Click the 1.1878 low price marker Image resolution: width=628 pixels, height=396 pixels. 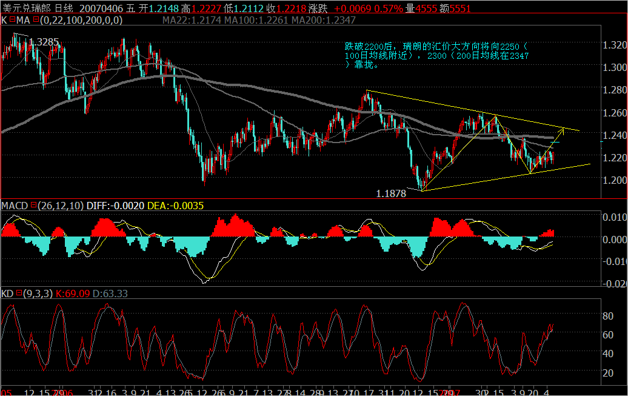[391, 193]
